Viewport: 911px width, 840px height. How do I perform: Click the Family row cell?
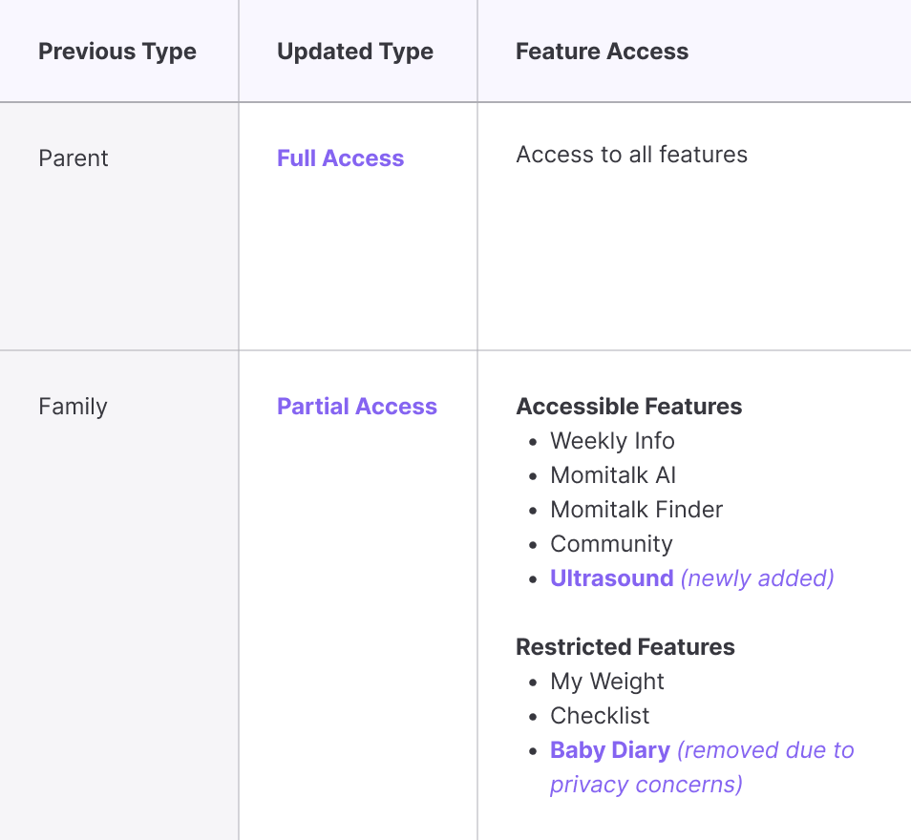pyautogui.click(x=73, y=407)
